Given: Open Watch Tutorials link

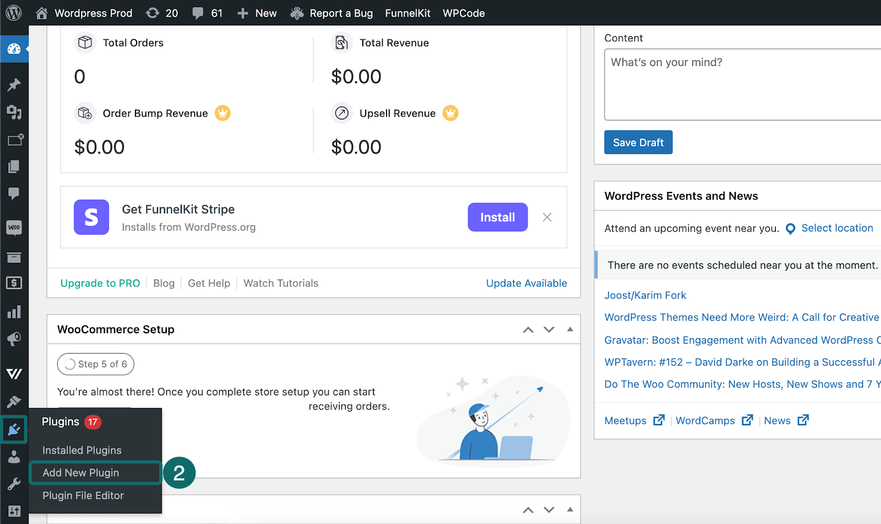Looking at the screenshot, I should tap(281, 283).
